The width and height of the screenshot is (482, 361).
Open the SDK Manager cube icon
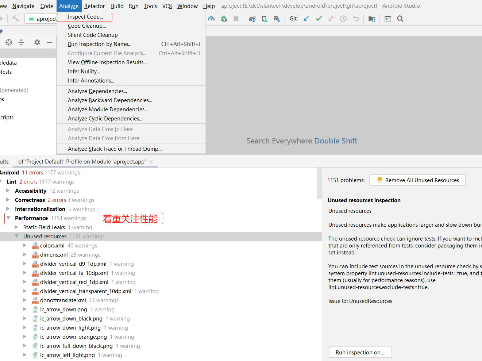pyautogui.click(x=277, y=19)
